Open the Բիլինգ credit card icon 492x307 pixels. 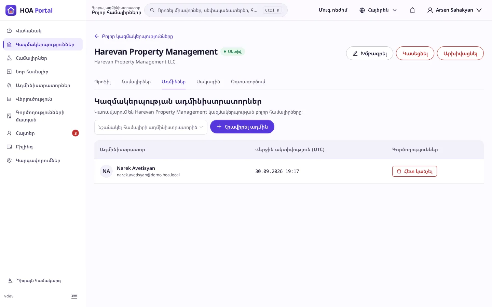[9, 147]
